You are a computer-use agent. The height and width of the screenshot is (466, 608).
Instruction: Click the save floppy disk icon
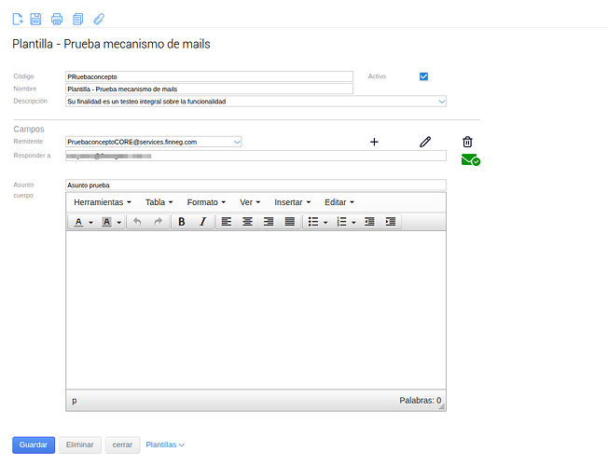35,19
